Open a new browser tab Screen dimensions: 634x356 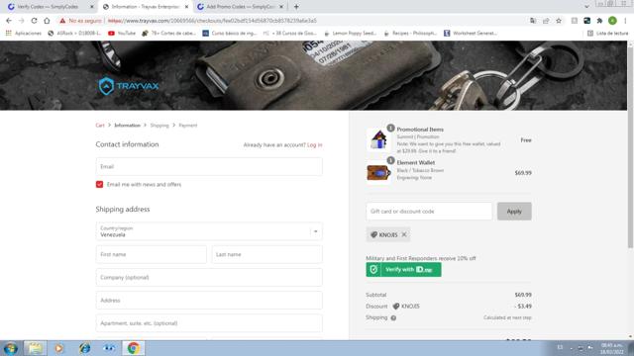pos(296,7)
